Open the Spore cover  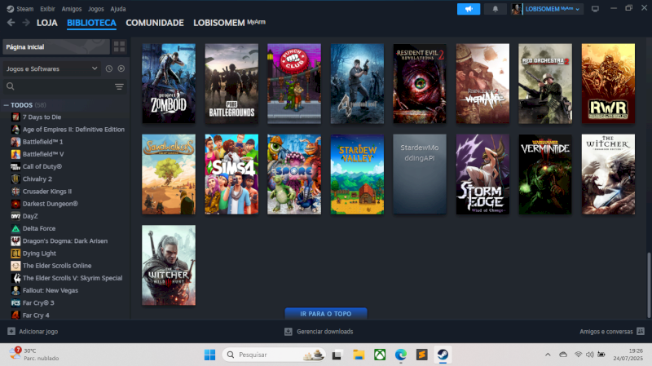tap(294, 174)
